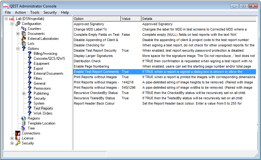Sort list by Option column header
The height and width of the screenshot is (160, 261).
pyautogui.click(x=97, y=19)
